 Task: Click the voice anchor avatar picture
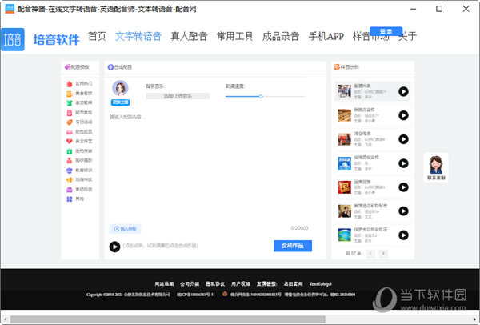pos(120,88)
